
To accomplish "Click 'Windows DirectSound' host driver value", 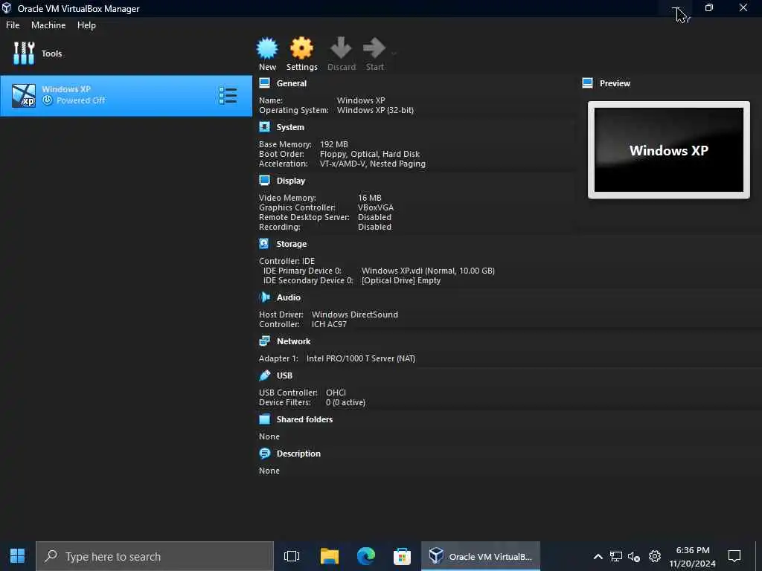I will tap(354, 314).
